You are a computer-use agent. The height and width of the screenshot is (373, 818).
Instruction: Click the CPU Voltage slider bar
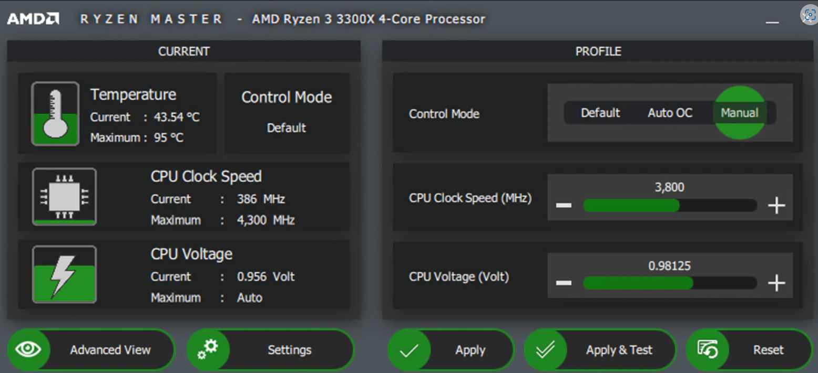tap(670, 283)
